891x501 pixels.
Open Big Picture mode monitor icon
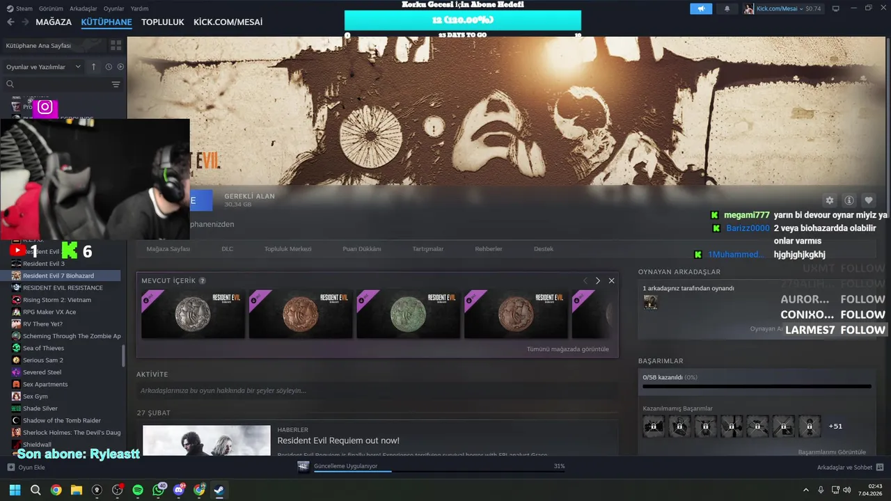[836, 8]
